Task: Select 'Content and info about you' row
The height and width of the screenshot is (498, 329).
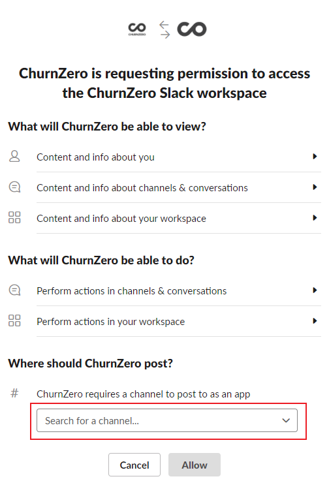Action: pyautogui.click(x=164, y=157)
